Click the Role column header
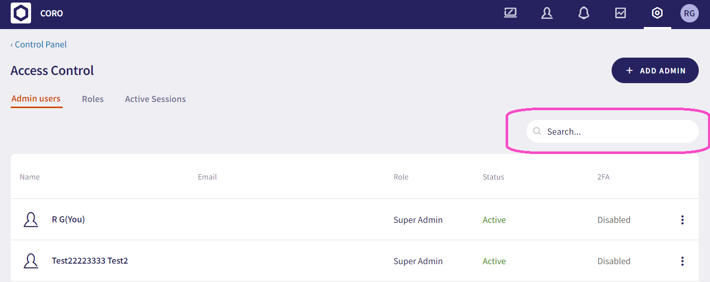The height and width of the screenshot is (282, 710). [401, 177]
